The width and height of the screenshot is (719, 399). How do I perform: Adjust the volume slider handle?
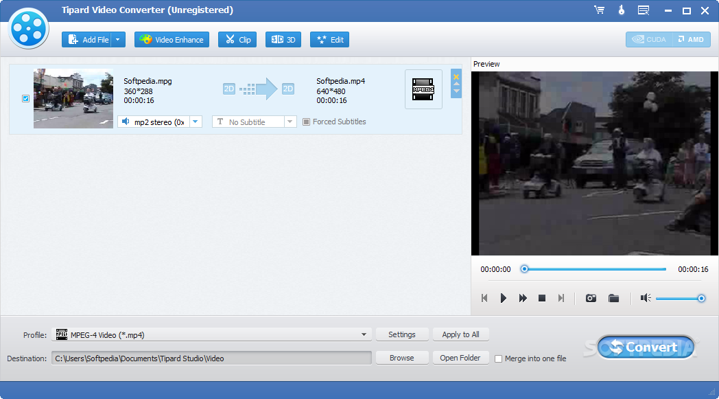point(701,299)
